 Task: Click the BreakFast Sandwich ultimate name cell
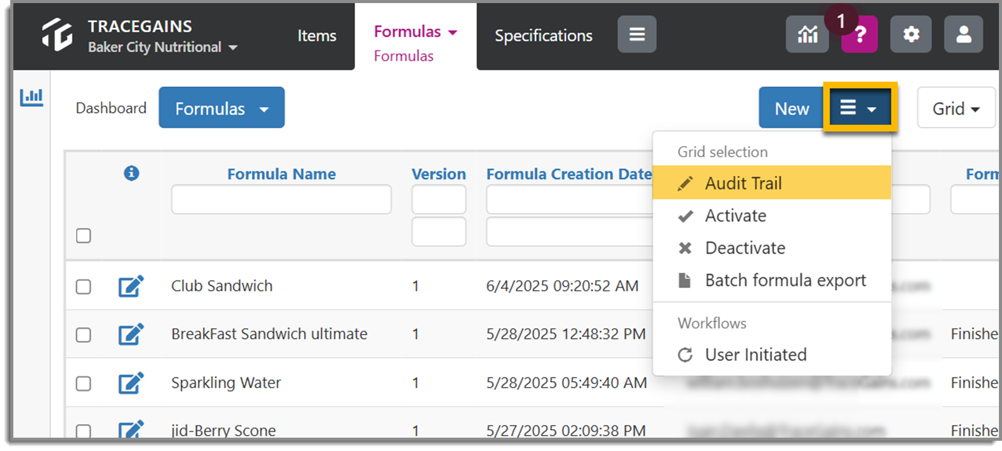(269, 334)
